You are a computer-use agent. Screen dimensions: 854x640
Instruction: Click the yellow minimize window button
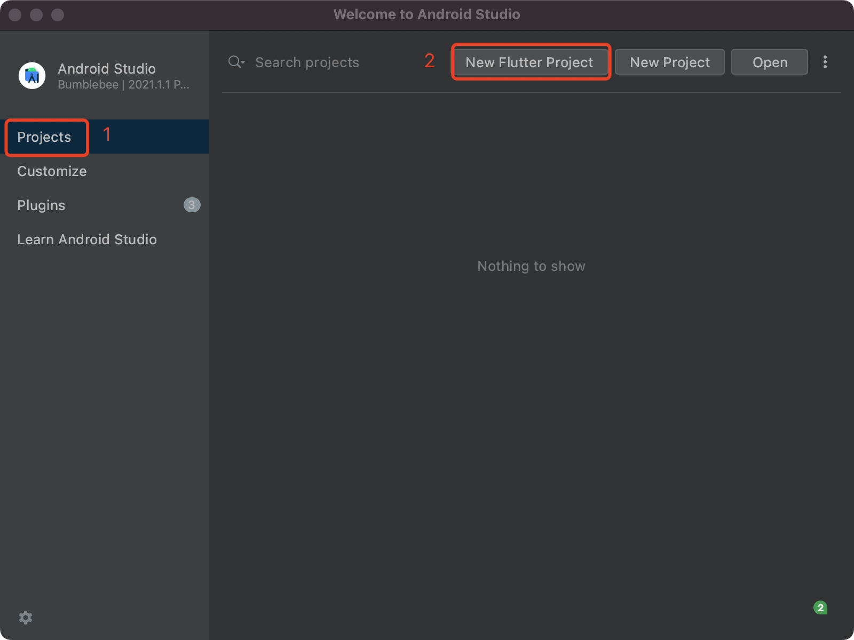pyautogui.click(x=36, y=15)
